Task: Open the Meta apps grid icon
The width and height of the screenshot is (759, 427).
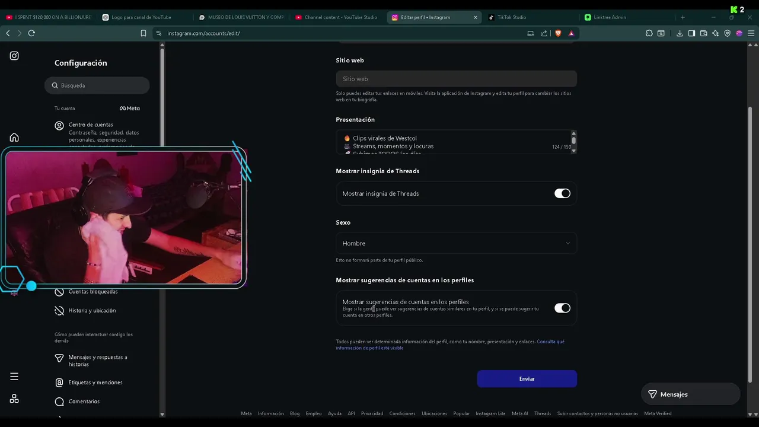Action: pos(14,399)
